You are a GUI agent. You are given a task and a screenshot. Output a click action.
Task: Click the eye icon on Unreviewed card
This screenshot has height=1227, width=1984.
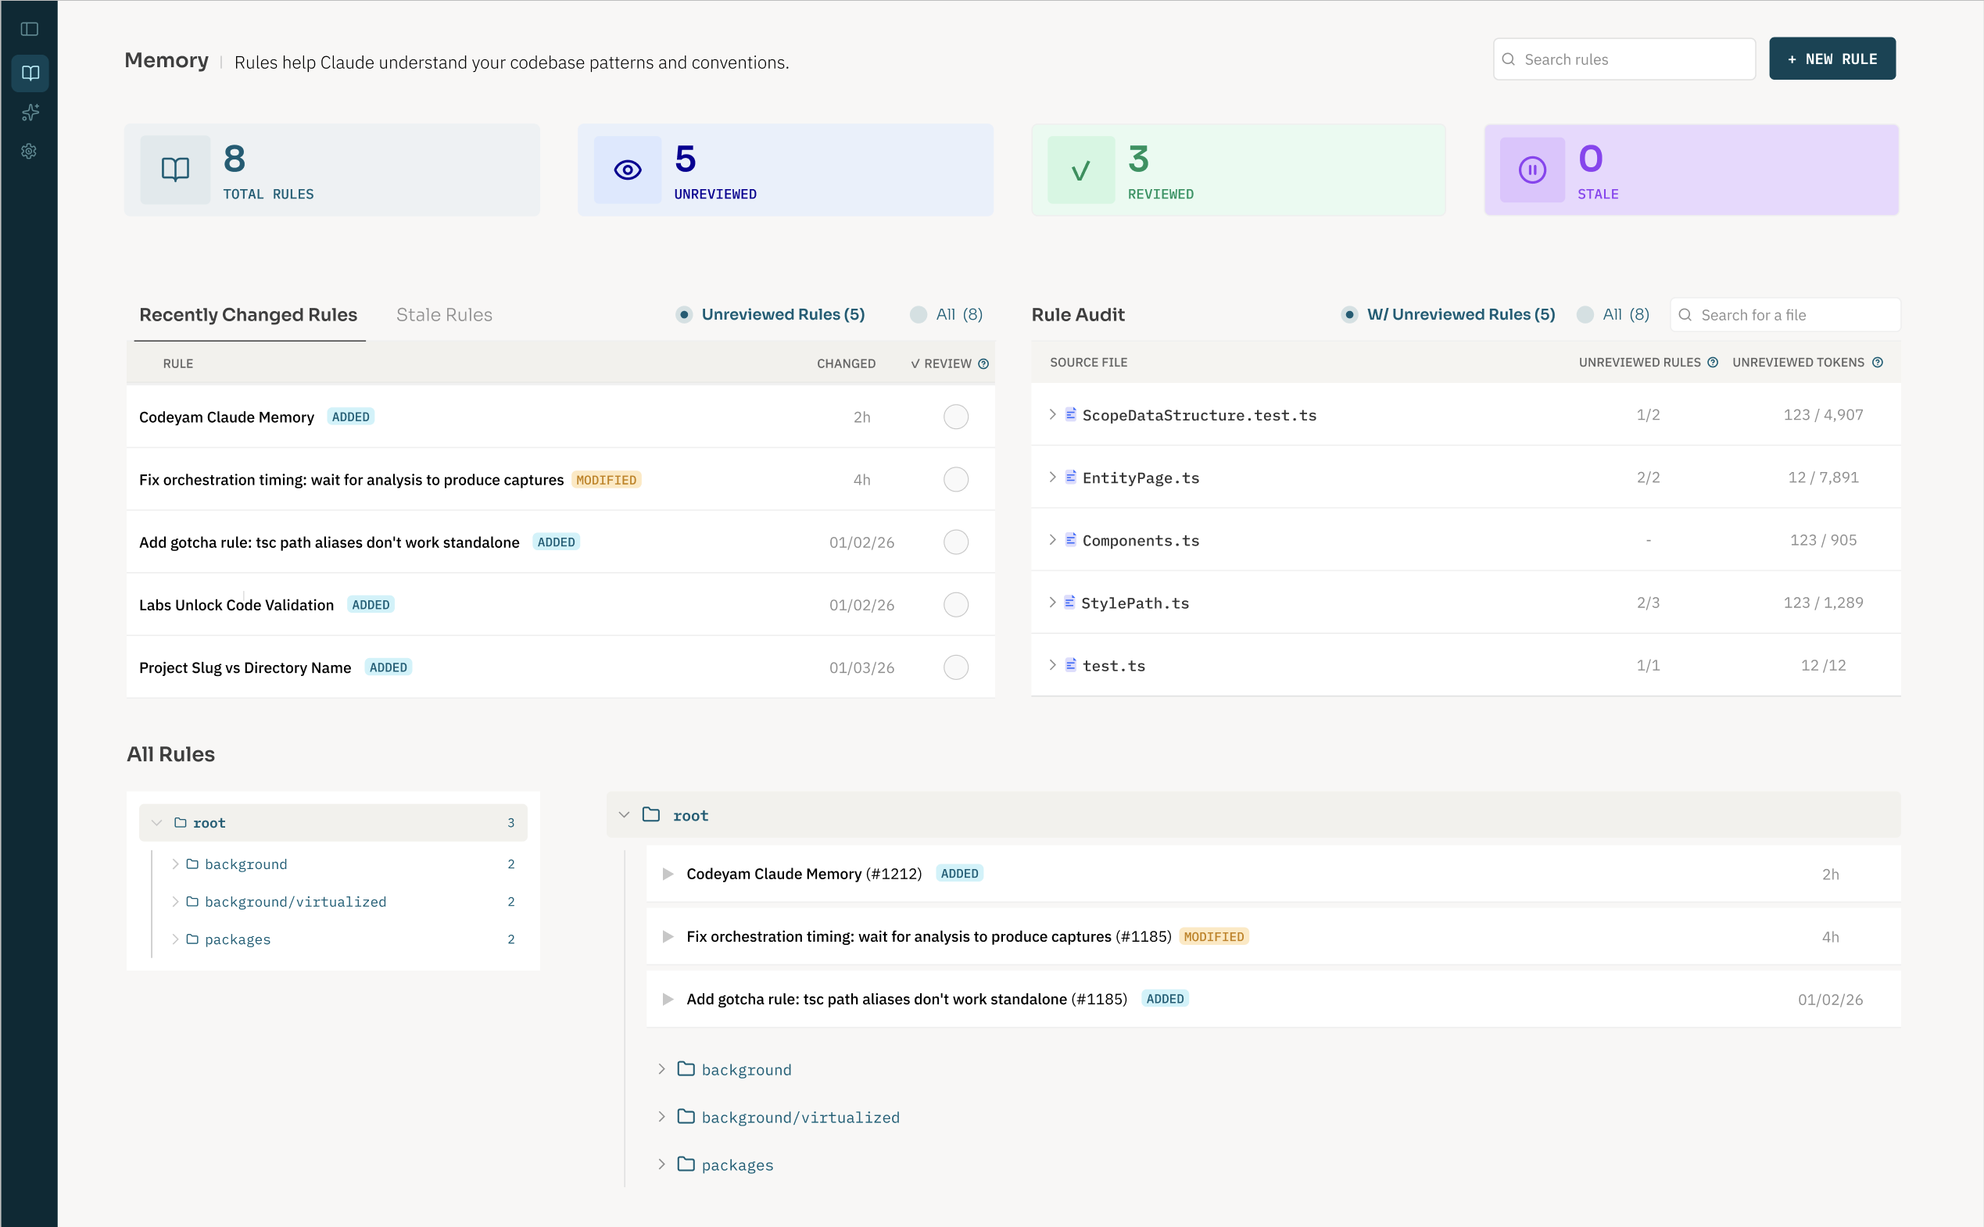(627, 170)
